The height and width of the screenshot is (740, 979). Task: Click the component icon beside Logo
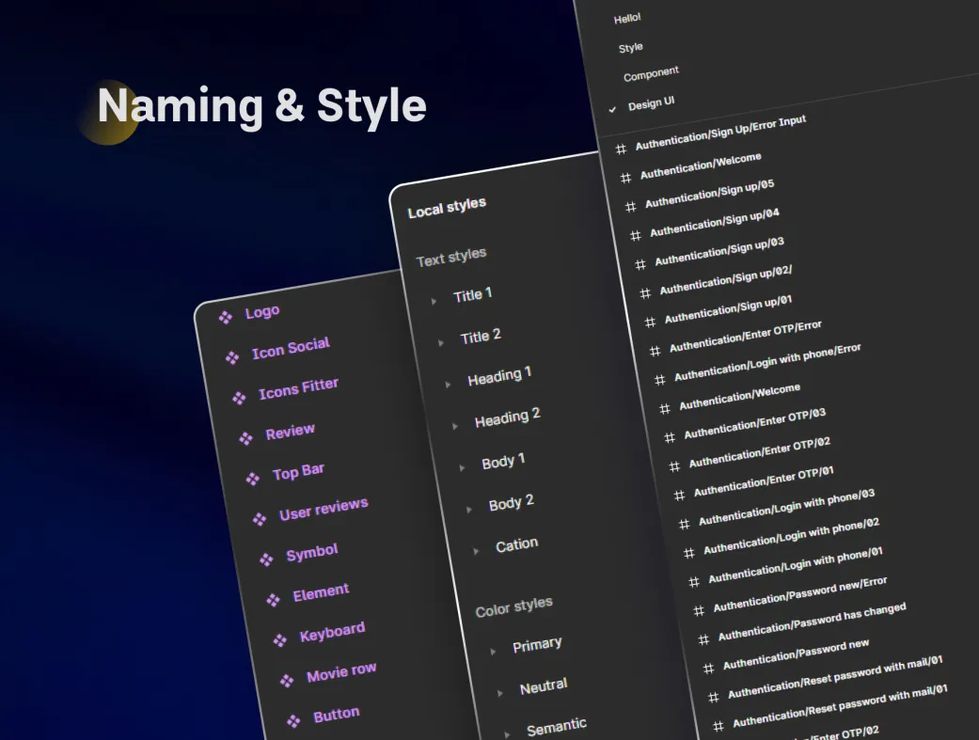[226, 317]
